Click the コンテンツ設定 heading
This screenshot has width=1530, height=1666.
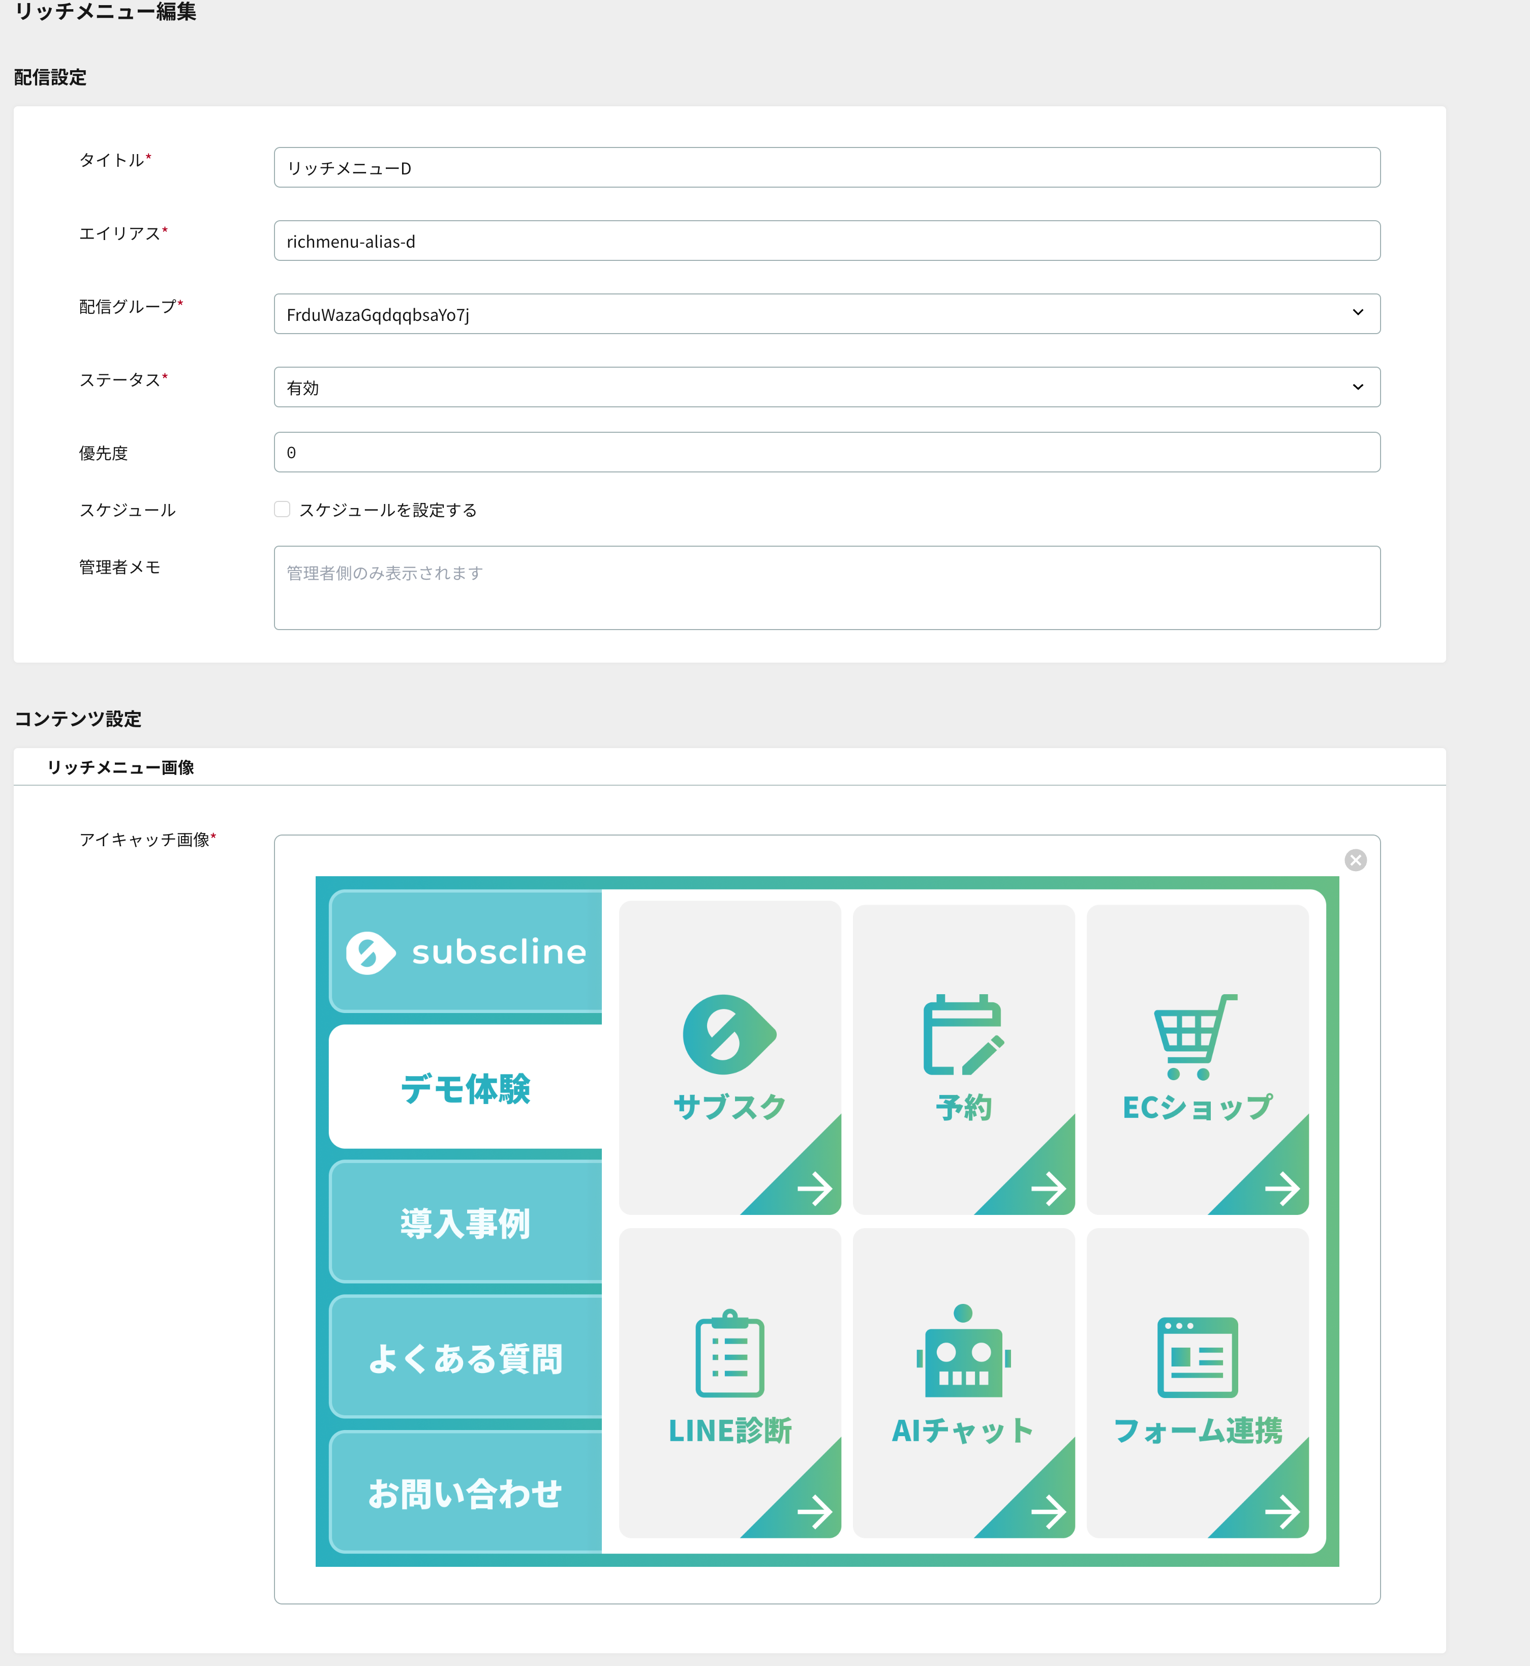(x=78, y=718)
